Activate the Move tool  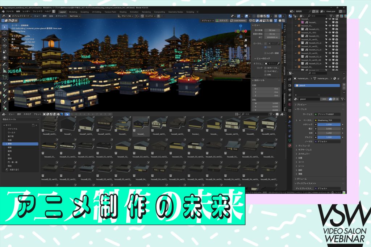[4, 39]
